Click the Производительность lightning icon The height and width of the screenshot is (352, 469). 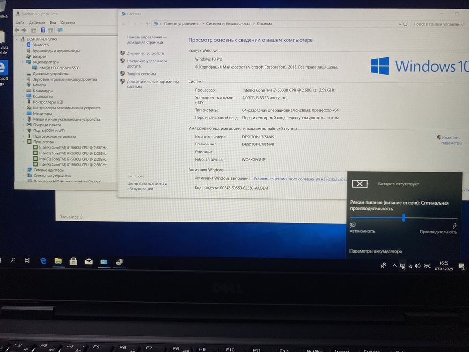454,226
